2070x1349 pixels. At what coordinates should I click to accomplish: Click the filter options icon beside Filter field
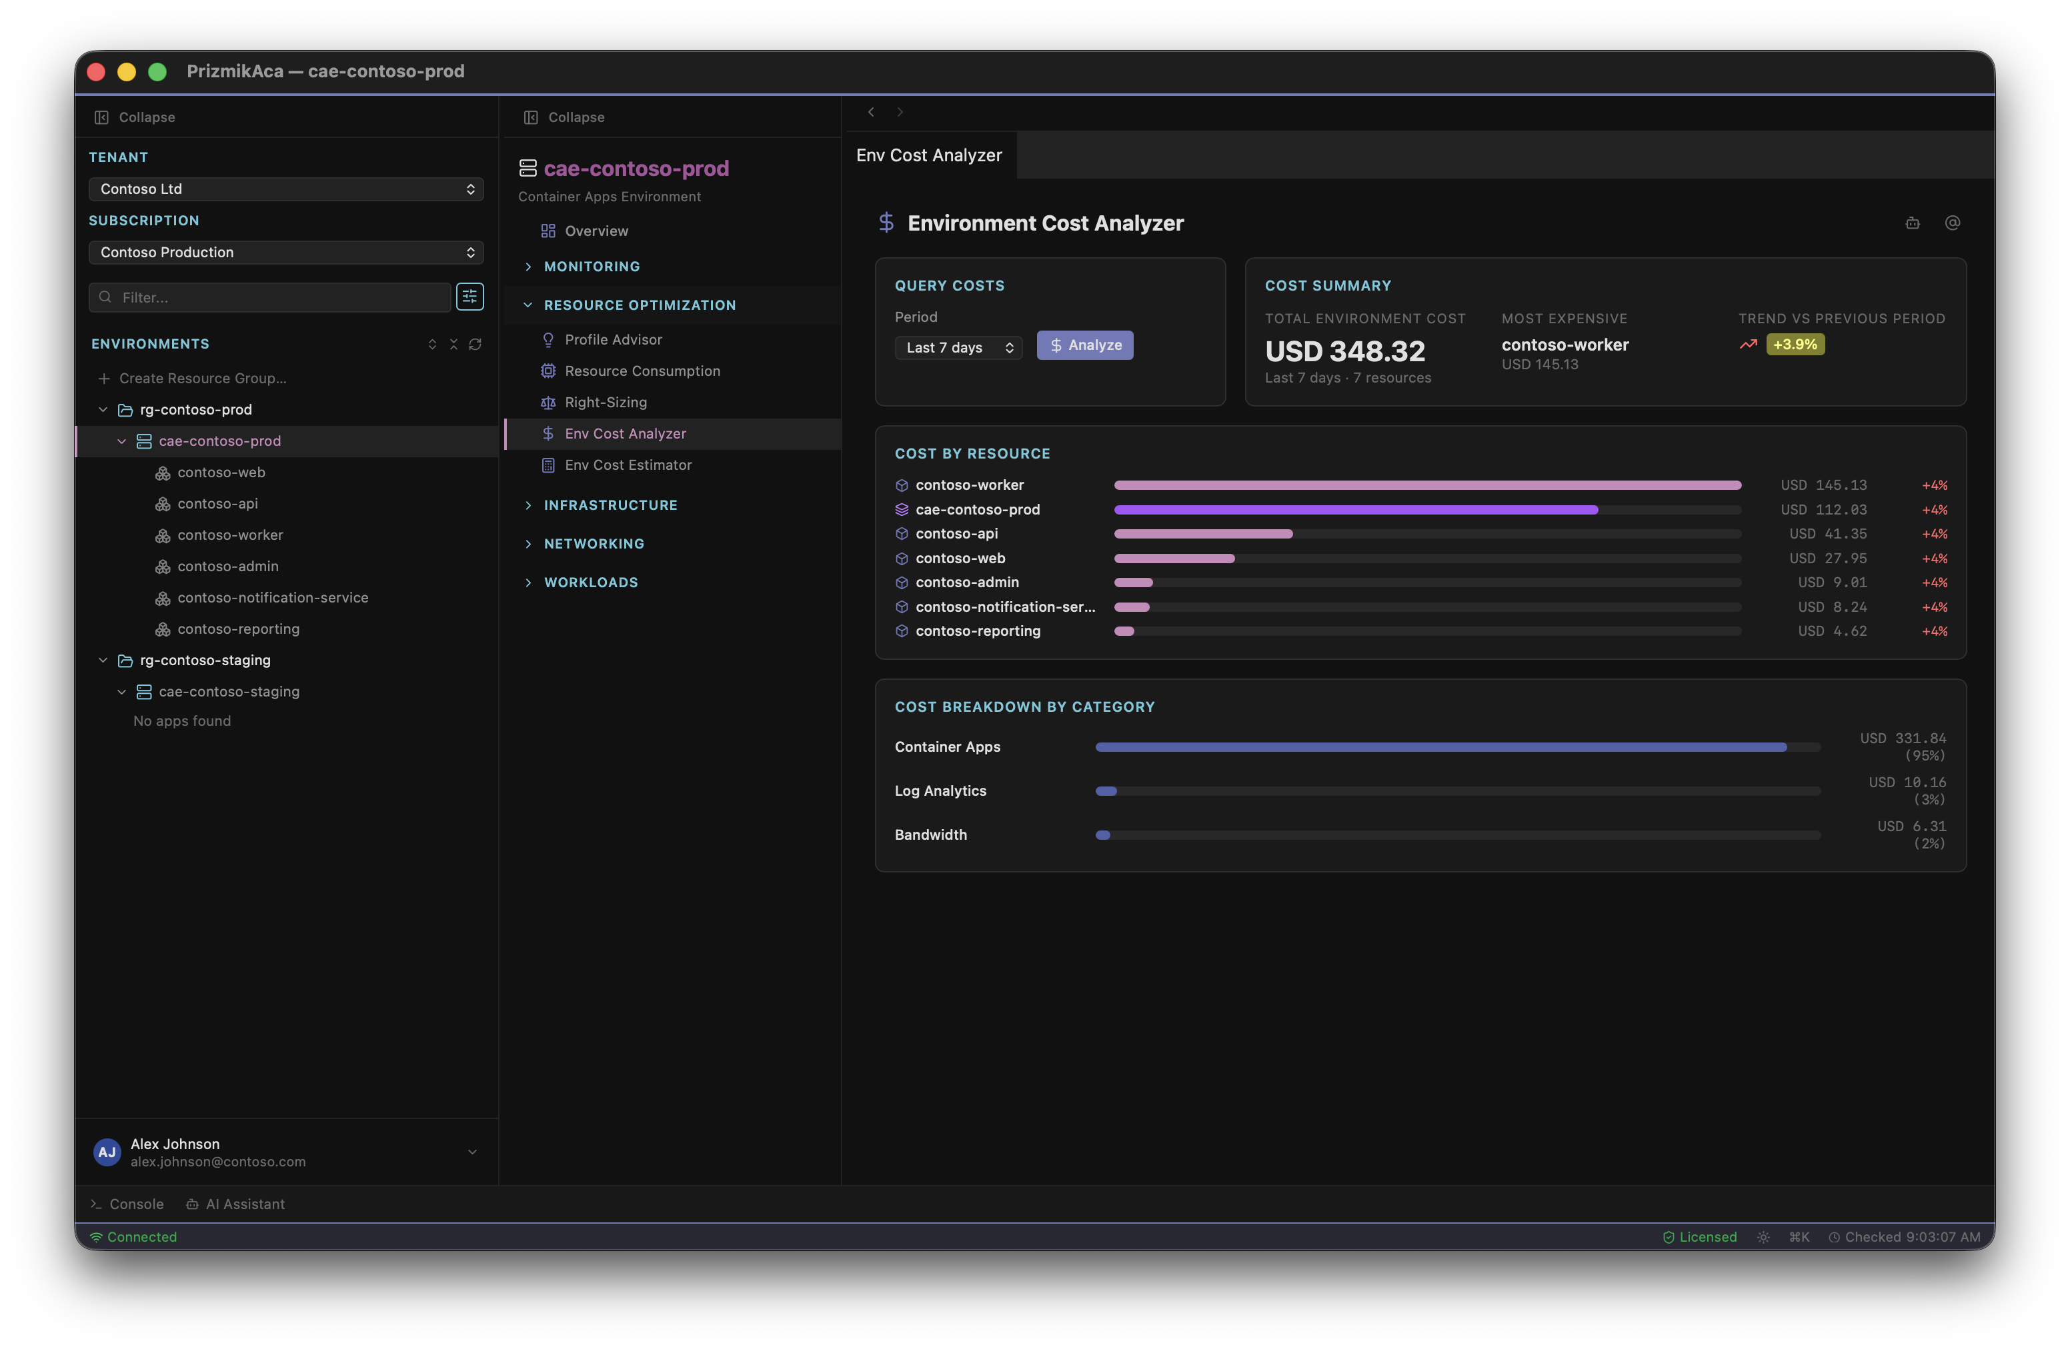(x=469, y=297)
